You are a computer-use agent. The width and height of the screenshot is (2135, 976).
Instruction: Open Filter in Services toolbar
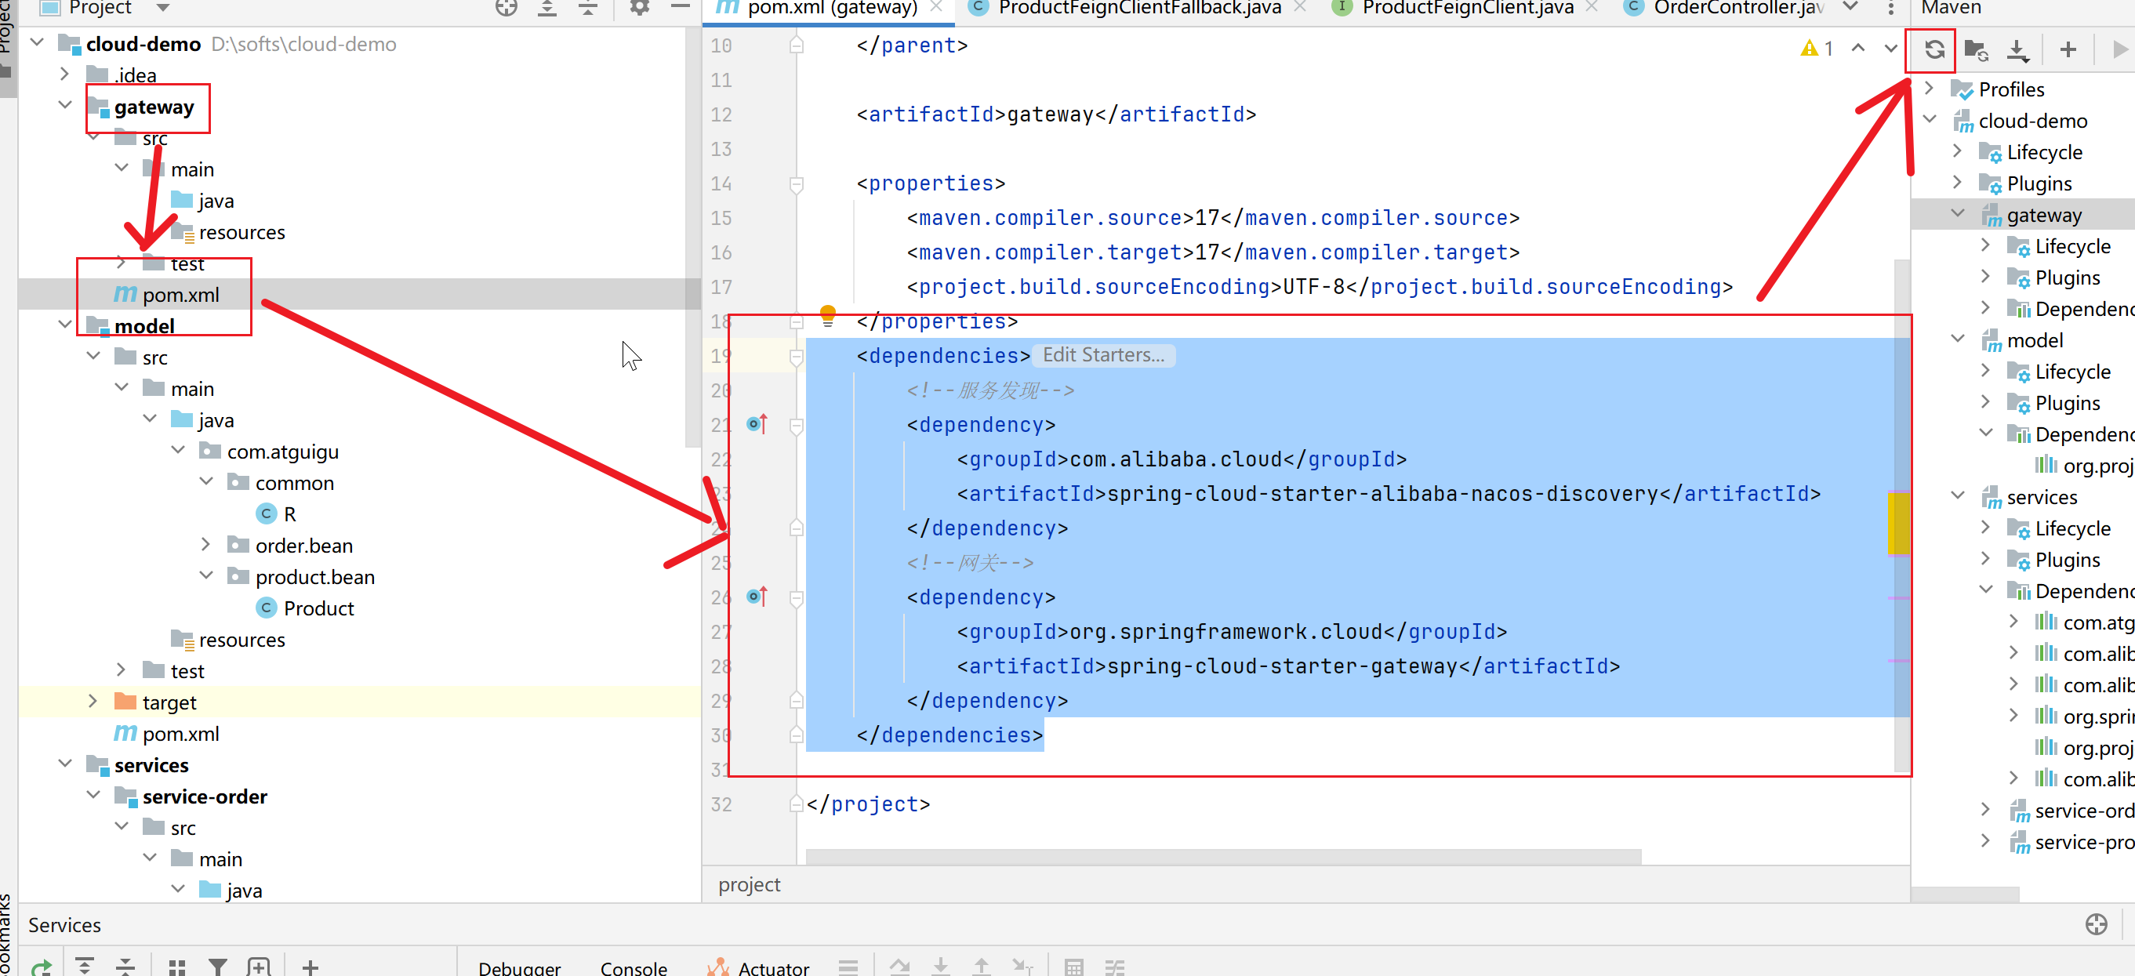click(218, 967)
